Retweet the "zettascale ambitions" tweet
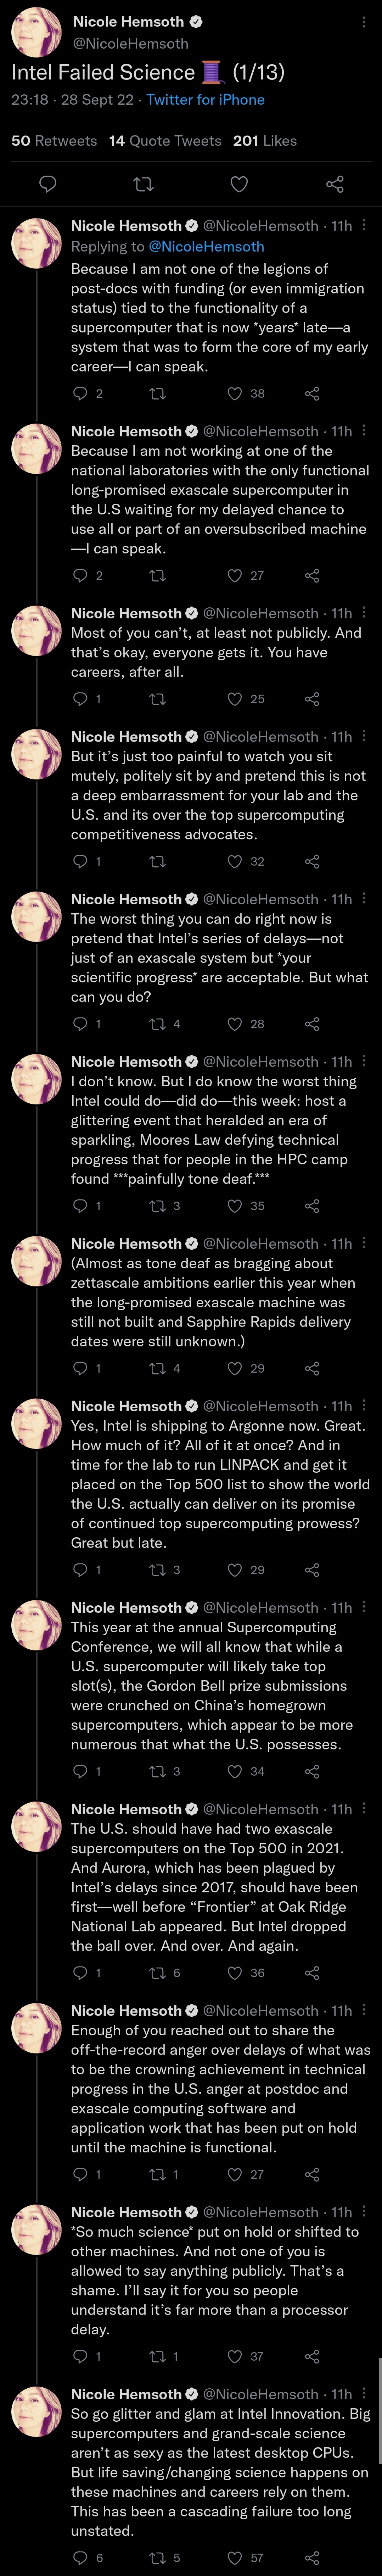 pos(157,1368)
